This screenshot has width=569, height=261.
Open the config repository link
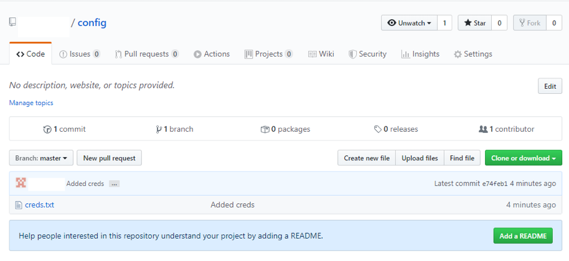(92, 23)
